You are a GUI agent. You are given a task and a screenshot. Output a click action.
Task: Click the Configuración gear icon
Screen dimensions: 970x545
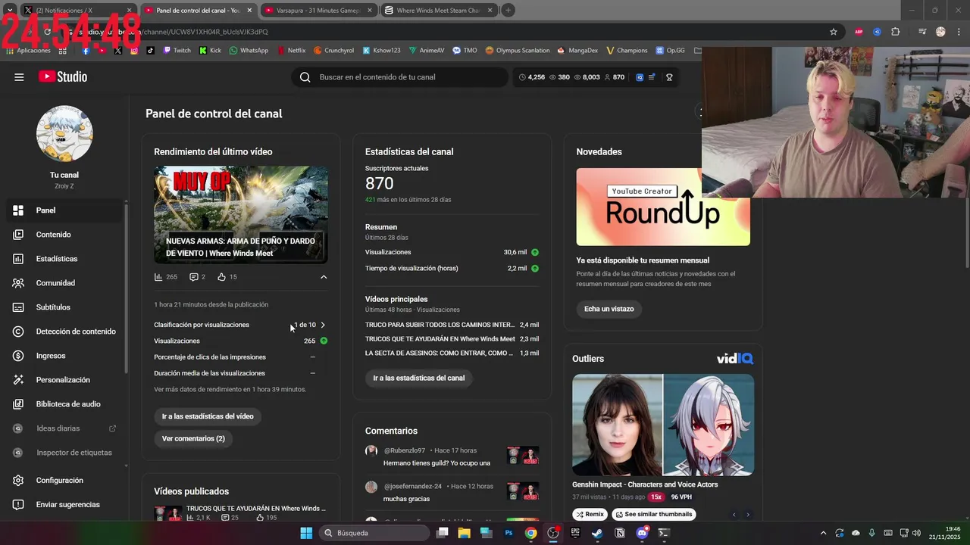[x=19, y=481]
